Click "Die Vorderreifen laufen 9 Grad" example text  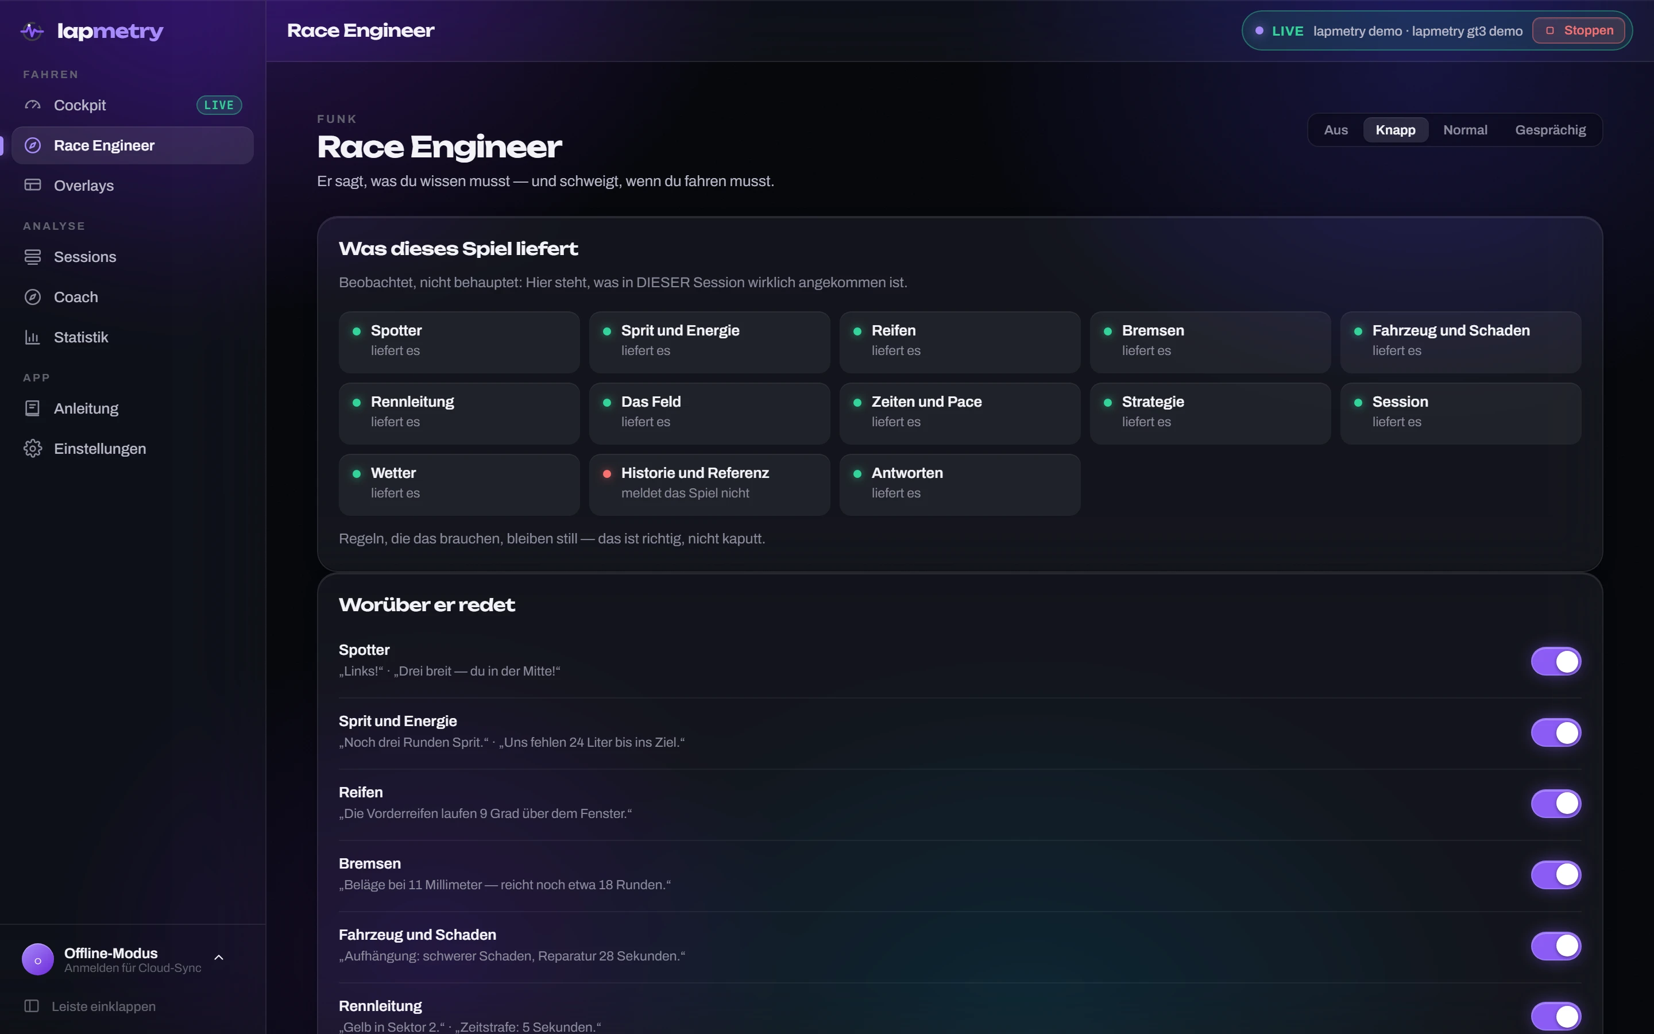point(485,813)
